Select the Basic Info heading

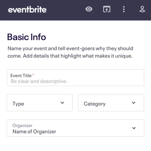click(27, 37)
